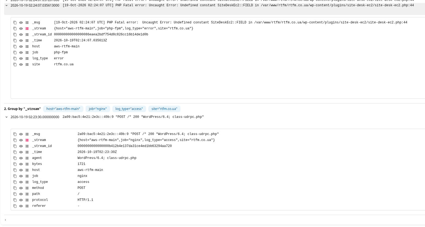This screenshot has width=425, height=227.
Task: Toggle group-by for the highlighted _stream php-fpm row
Action: [27, 29]
